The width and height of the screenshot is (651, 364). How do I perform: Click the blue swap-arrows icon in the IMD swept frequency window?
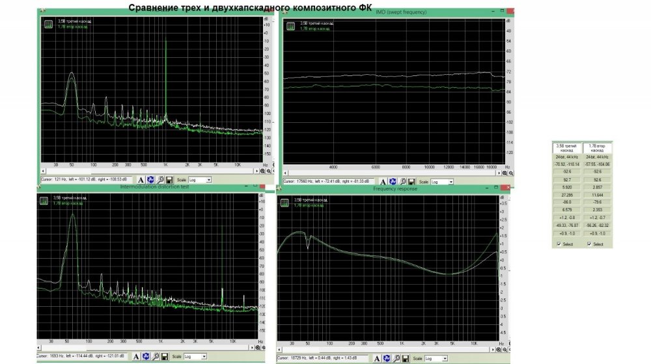coord(393,181)
